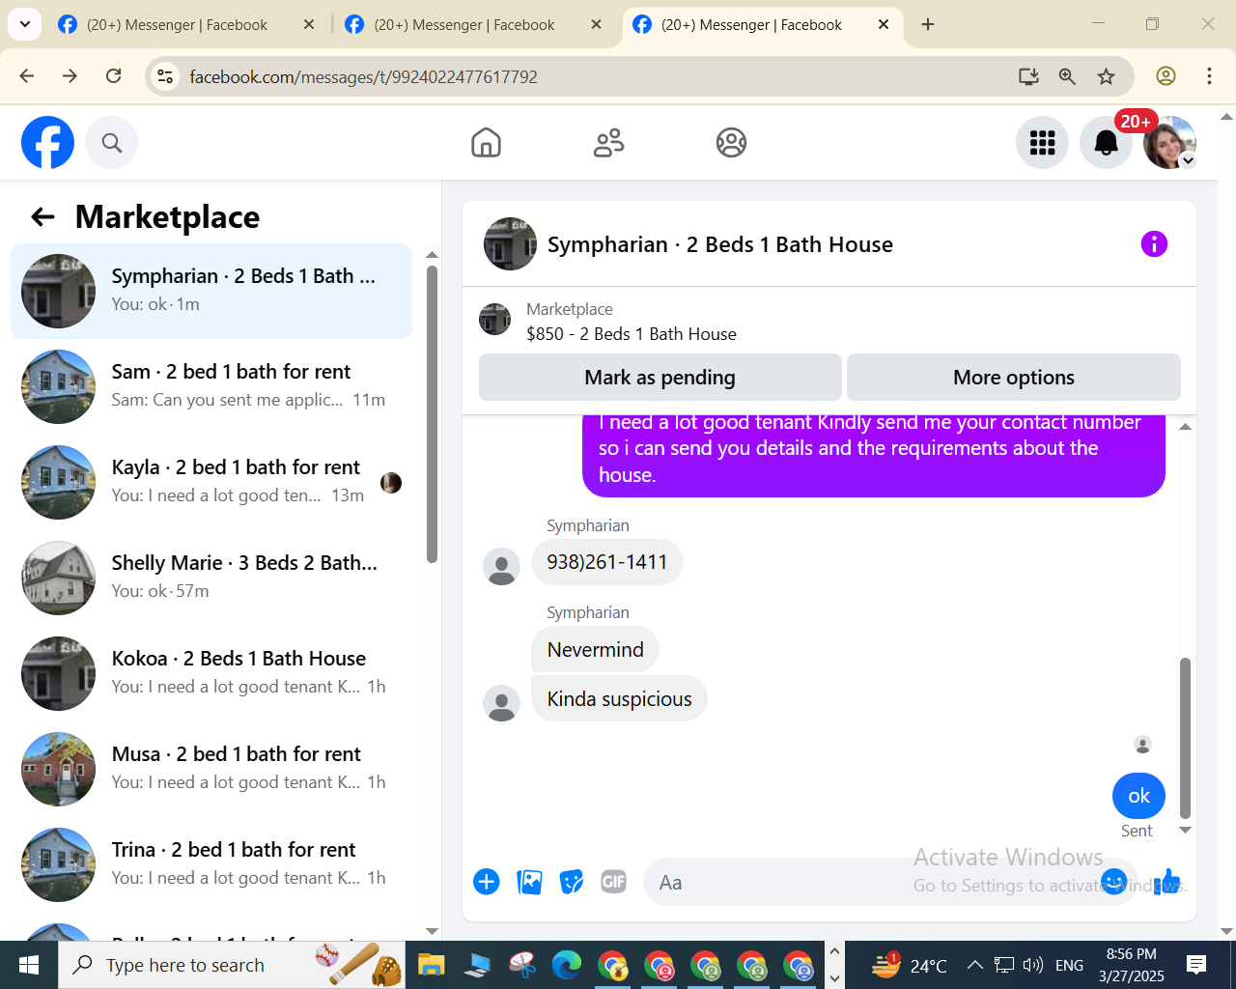
Task: Choose a sticker from the sticker icon
Action: click(572, 882)
